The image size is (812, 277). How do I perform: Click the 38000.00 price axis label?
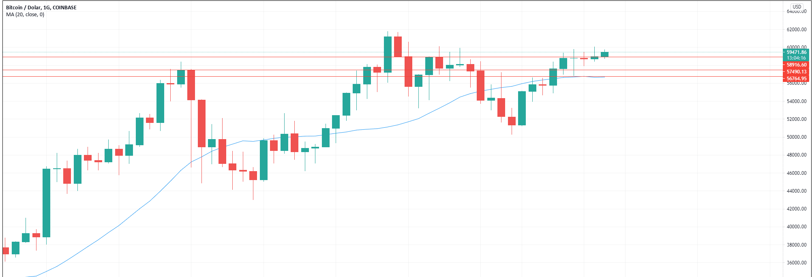796,245
